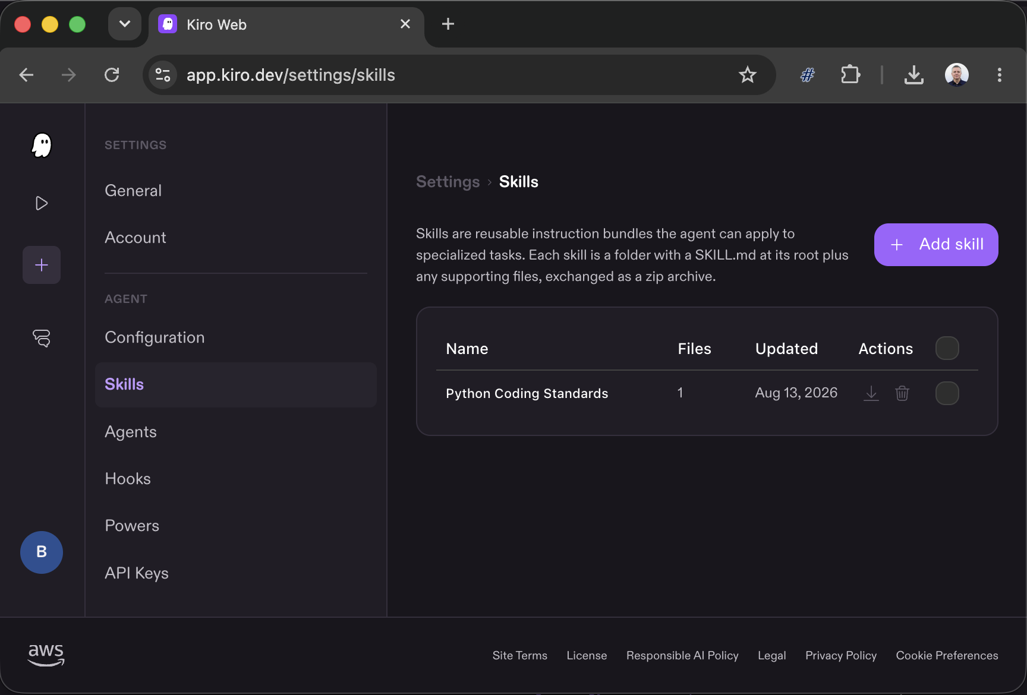Toggle the select-all checkbox in table header

click(x=947, y=348)
